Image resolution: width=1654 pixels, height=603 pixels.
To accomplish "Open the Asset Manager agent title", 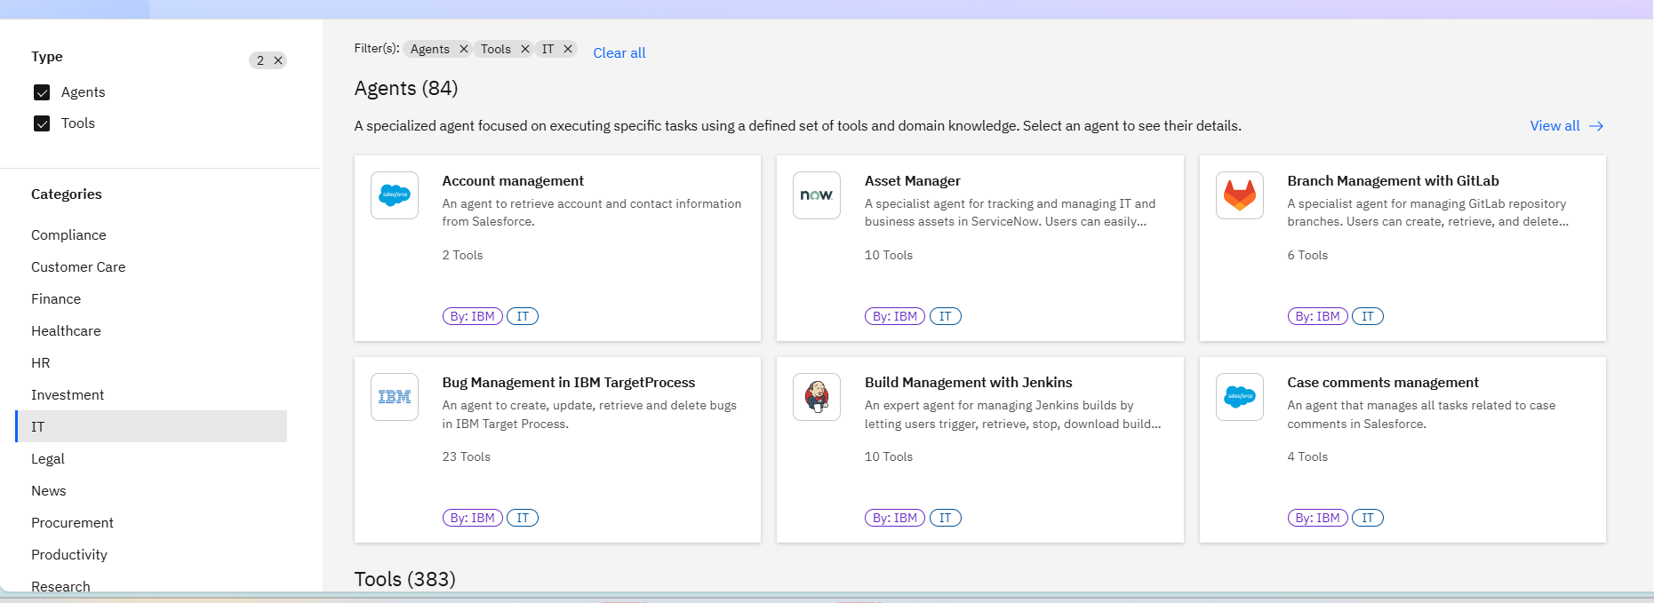I will 912,181.
